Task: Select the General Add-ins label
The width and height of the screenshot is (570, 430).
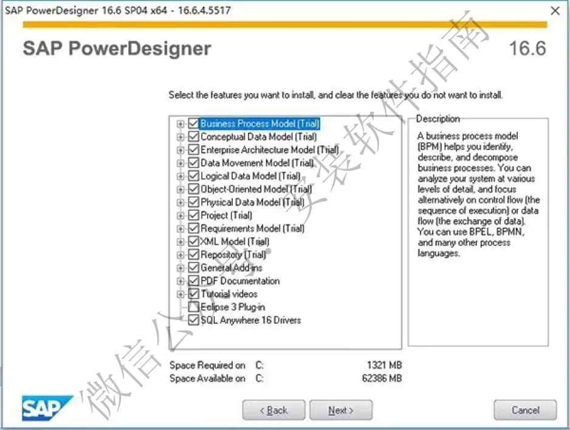Action: [231, 268]
